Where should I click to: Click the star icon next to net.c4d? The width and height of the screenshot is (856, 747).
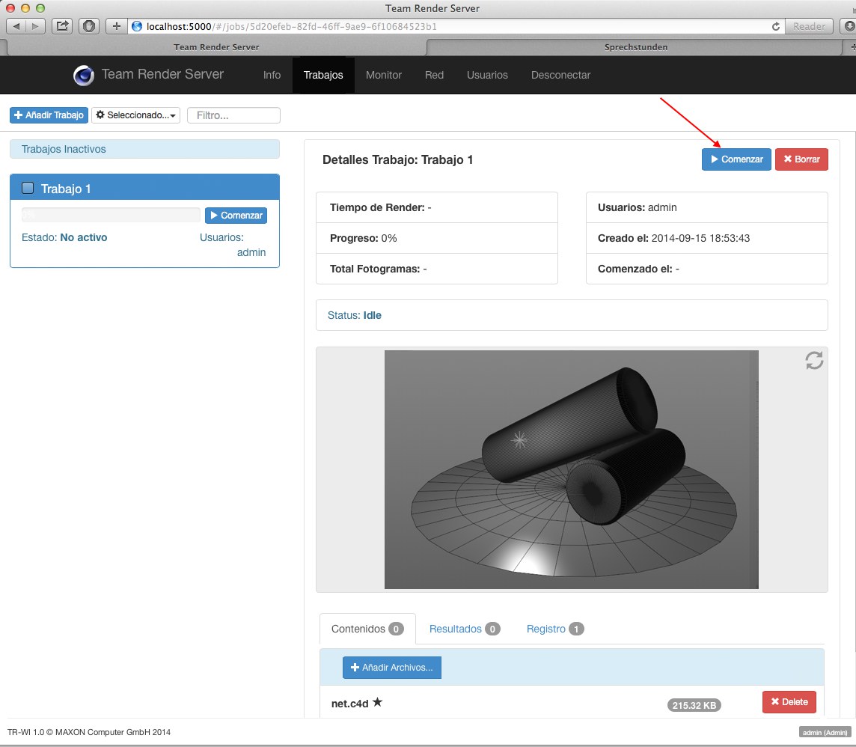pos(378,702)
